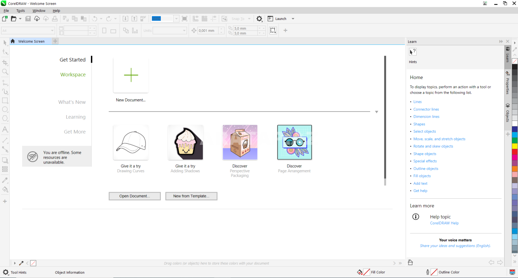Click the Export icon
The image size is (518, 278).
tap(134, 19)
